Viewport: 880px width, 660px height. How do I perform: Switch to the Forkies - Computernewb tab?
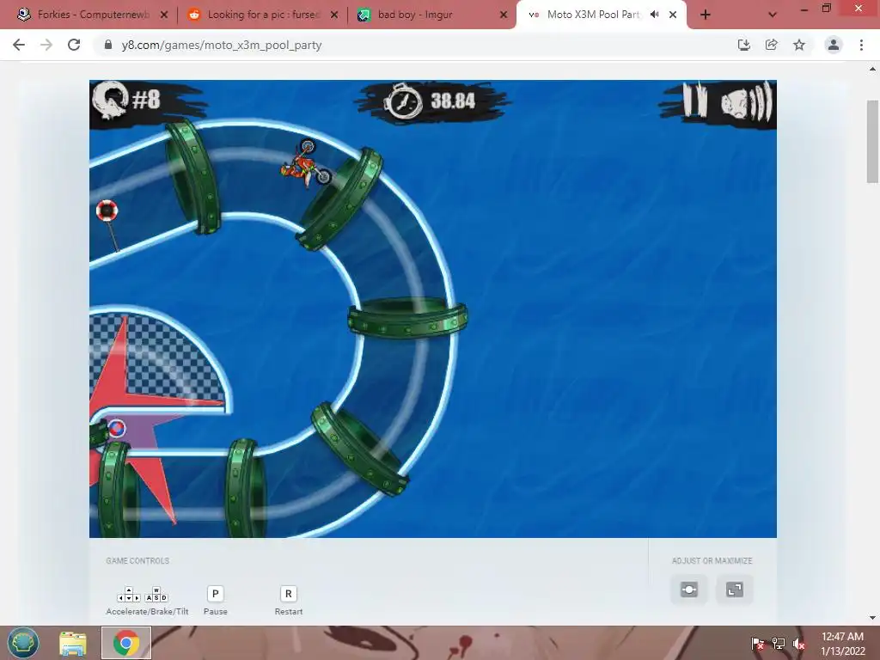(x=93, y=15)
